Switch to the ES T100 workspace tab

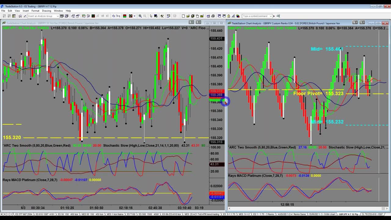(131, 214)
